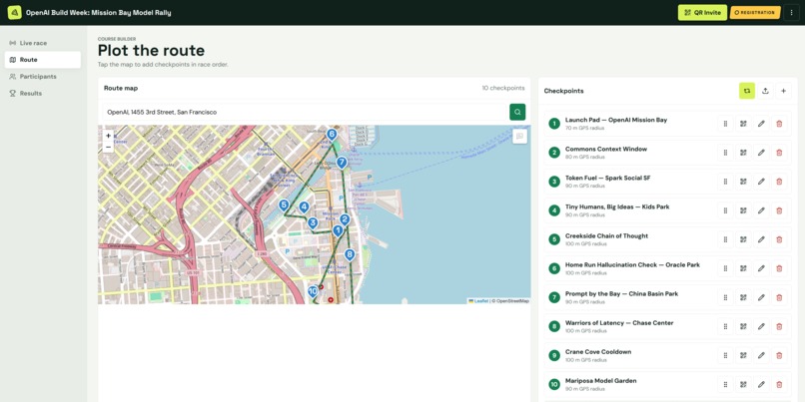Edit Commons Context Window checkpoint
The height and width of the screenshot is (402, 805).
click(761, 153)
